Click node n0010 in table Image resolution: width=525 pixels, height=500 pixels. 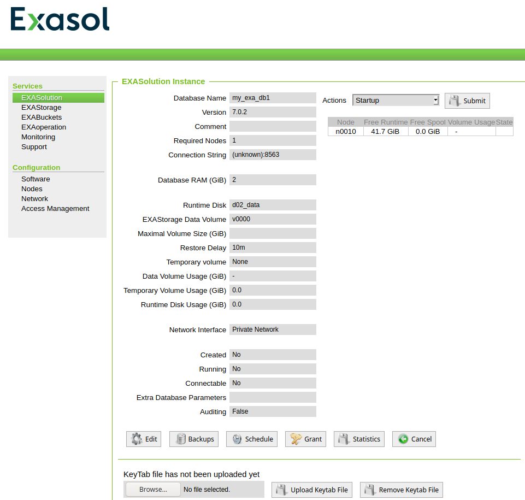tap(345, 131)
